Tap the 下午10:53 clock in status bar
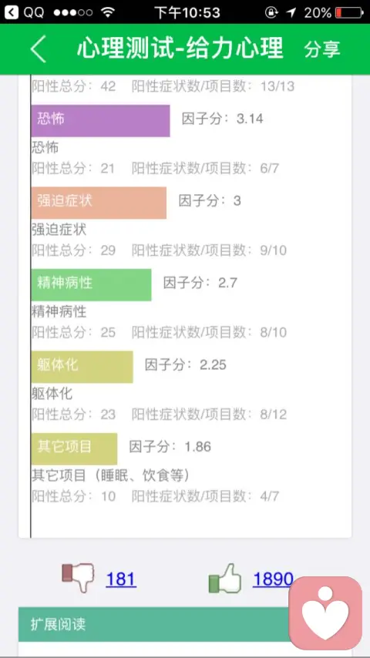The height and width of the screenshot is (658, 370). click(x=187, y=12)
